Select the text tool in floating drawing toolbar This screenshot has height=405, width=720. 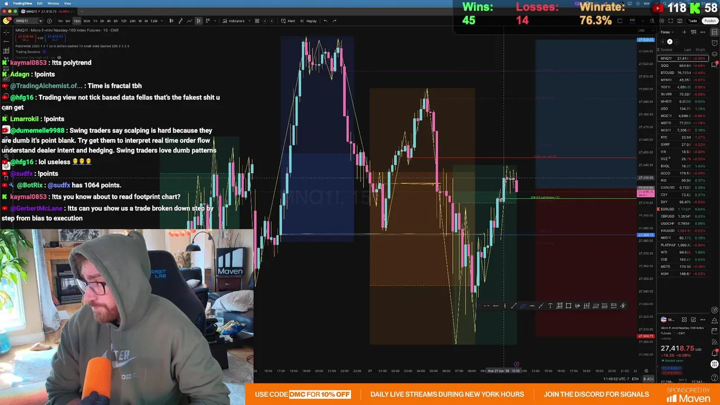pos(550,305)
